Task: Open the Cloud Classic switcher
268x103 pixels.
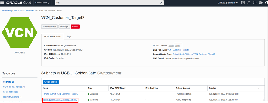Action: point(43,3)
